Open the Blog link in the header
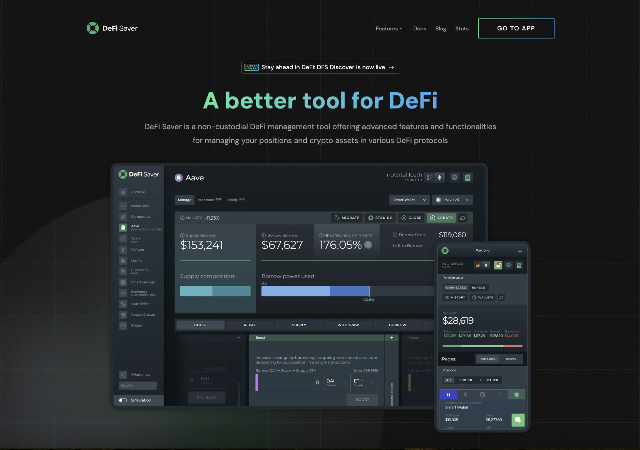640x450 pixels. click(441, 28)
